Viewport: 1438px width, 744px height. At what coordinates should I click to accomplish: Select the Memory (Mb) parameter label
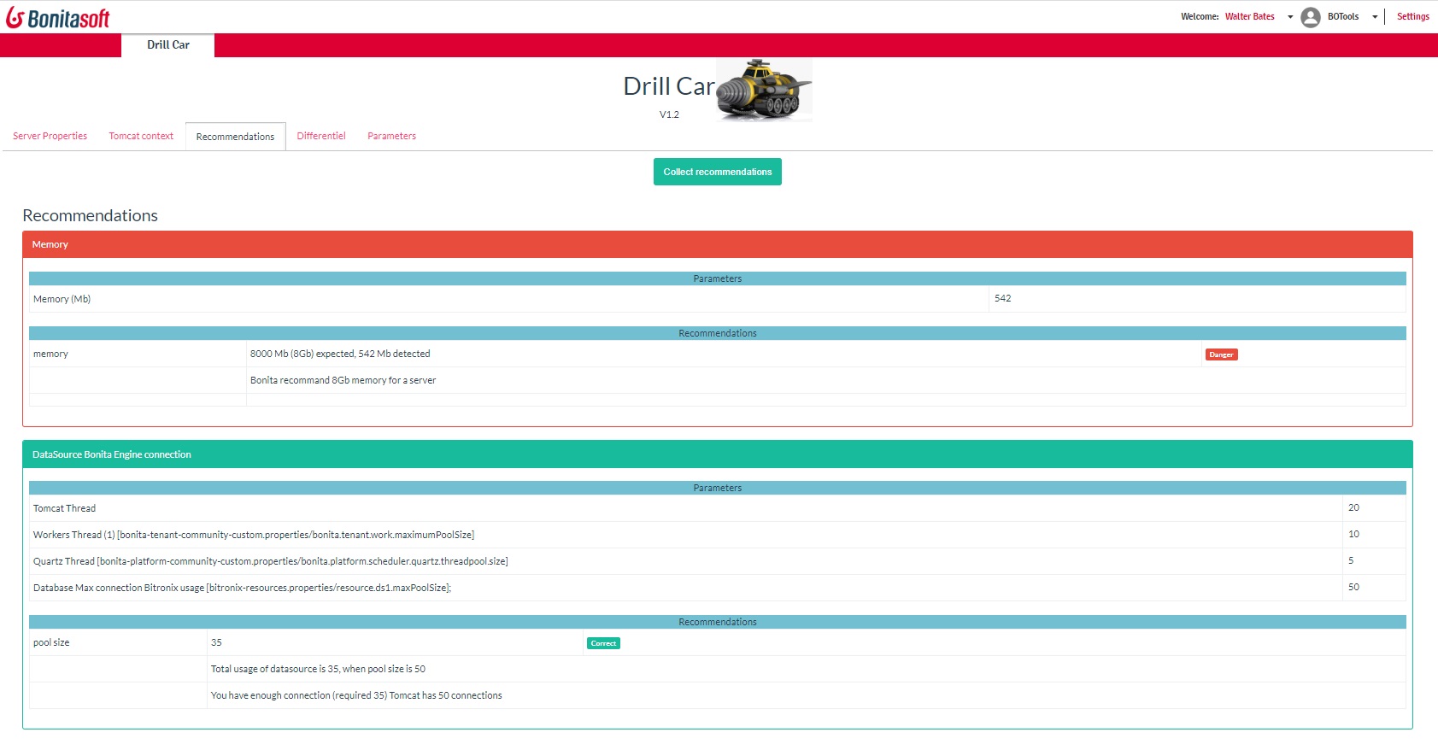click(62, 299)
